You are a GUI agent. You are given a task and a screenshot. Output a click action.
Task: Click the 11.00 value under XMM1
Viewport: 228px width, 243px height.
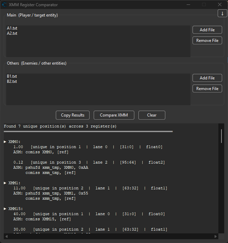click(19, 188)
